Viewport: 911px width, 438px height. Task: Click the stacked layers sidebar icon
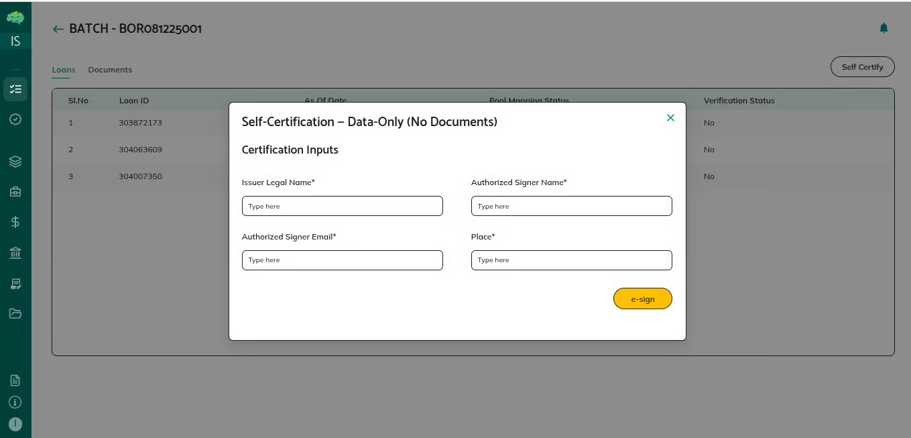(x=15, y=162)
